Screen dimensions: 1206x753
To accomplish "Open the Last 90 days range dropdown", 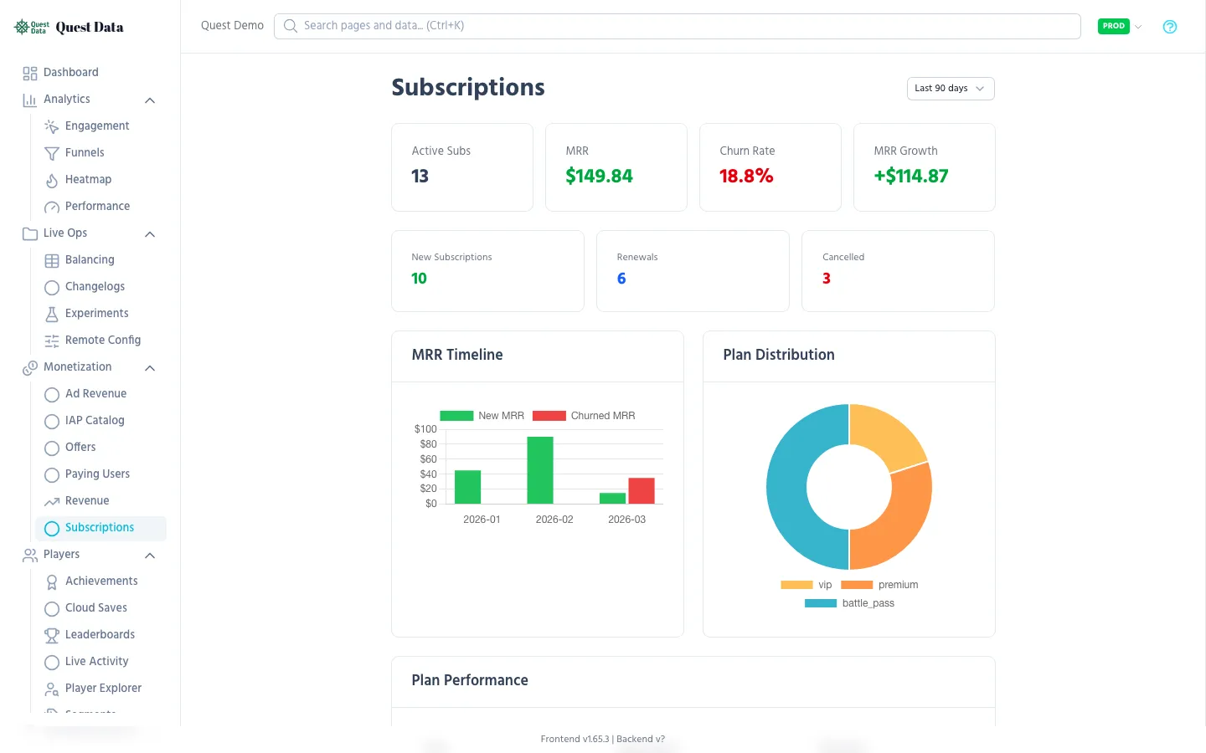I will pos(951,89).
